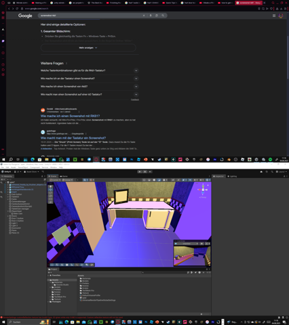Click the Unity Play button
The height and width of the screenshot is (325, 289).
[140, 172]
